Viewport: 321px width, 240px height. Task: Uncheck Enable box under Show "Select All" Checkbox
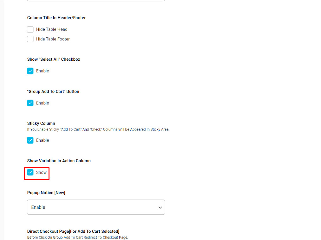coord(30,71)
